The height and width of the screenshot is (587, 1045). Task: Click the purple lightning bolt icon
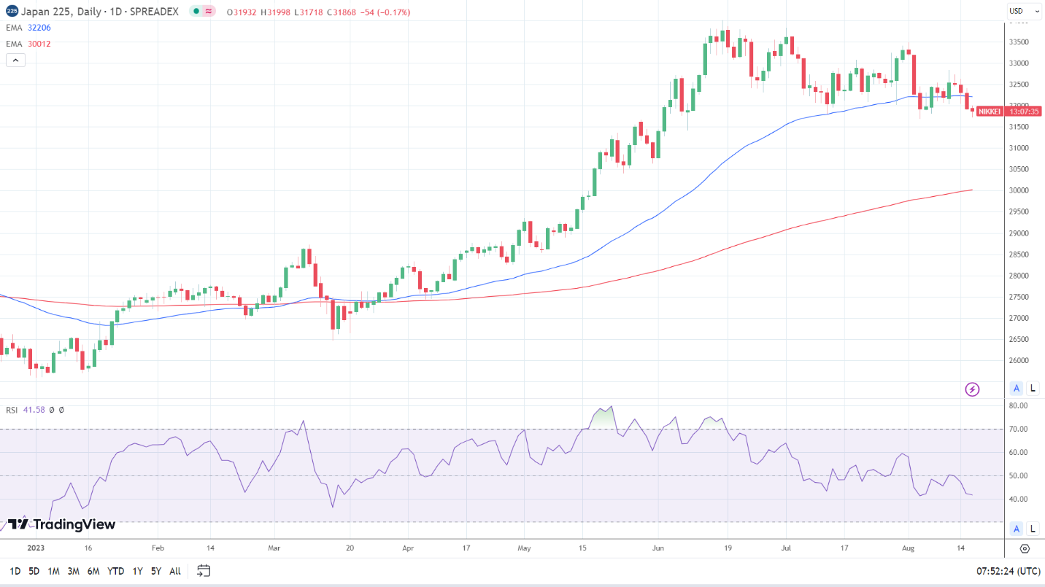(972, 389)
